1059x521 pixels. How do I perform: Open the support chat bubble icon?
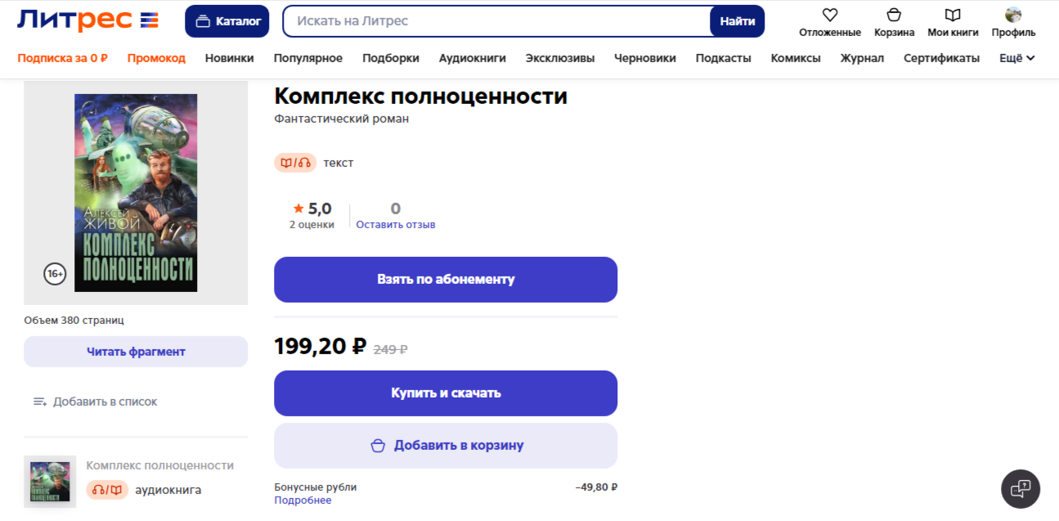[1021, 489]
